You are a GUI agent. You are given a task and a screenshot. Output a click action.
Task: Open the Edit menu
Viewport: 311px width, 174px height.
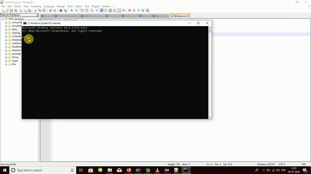tap(9, 6)
